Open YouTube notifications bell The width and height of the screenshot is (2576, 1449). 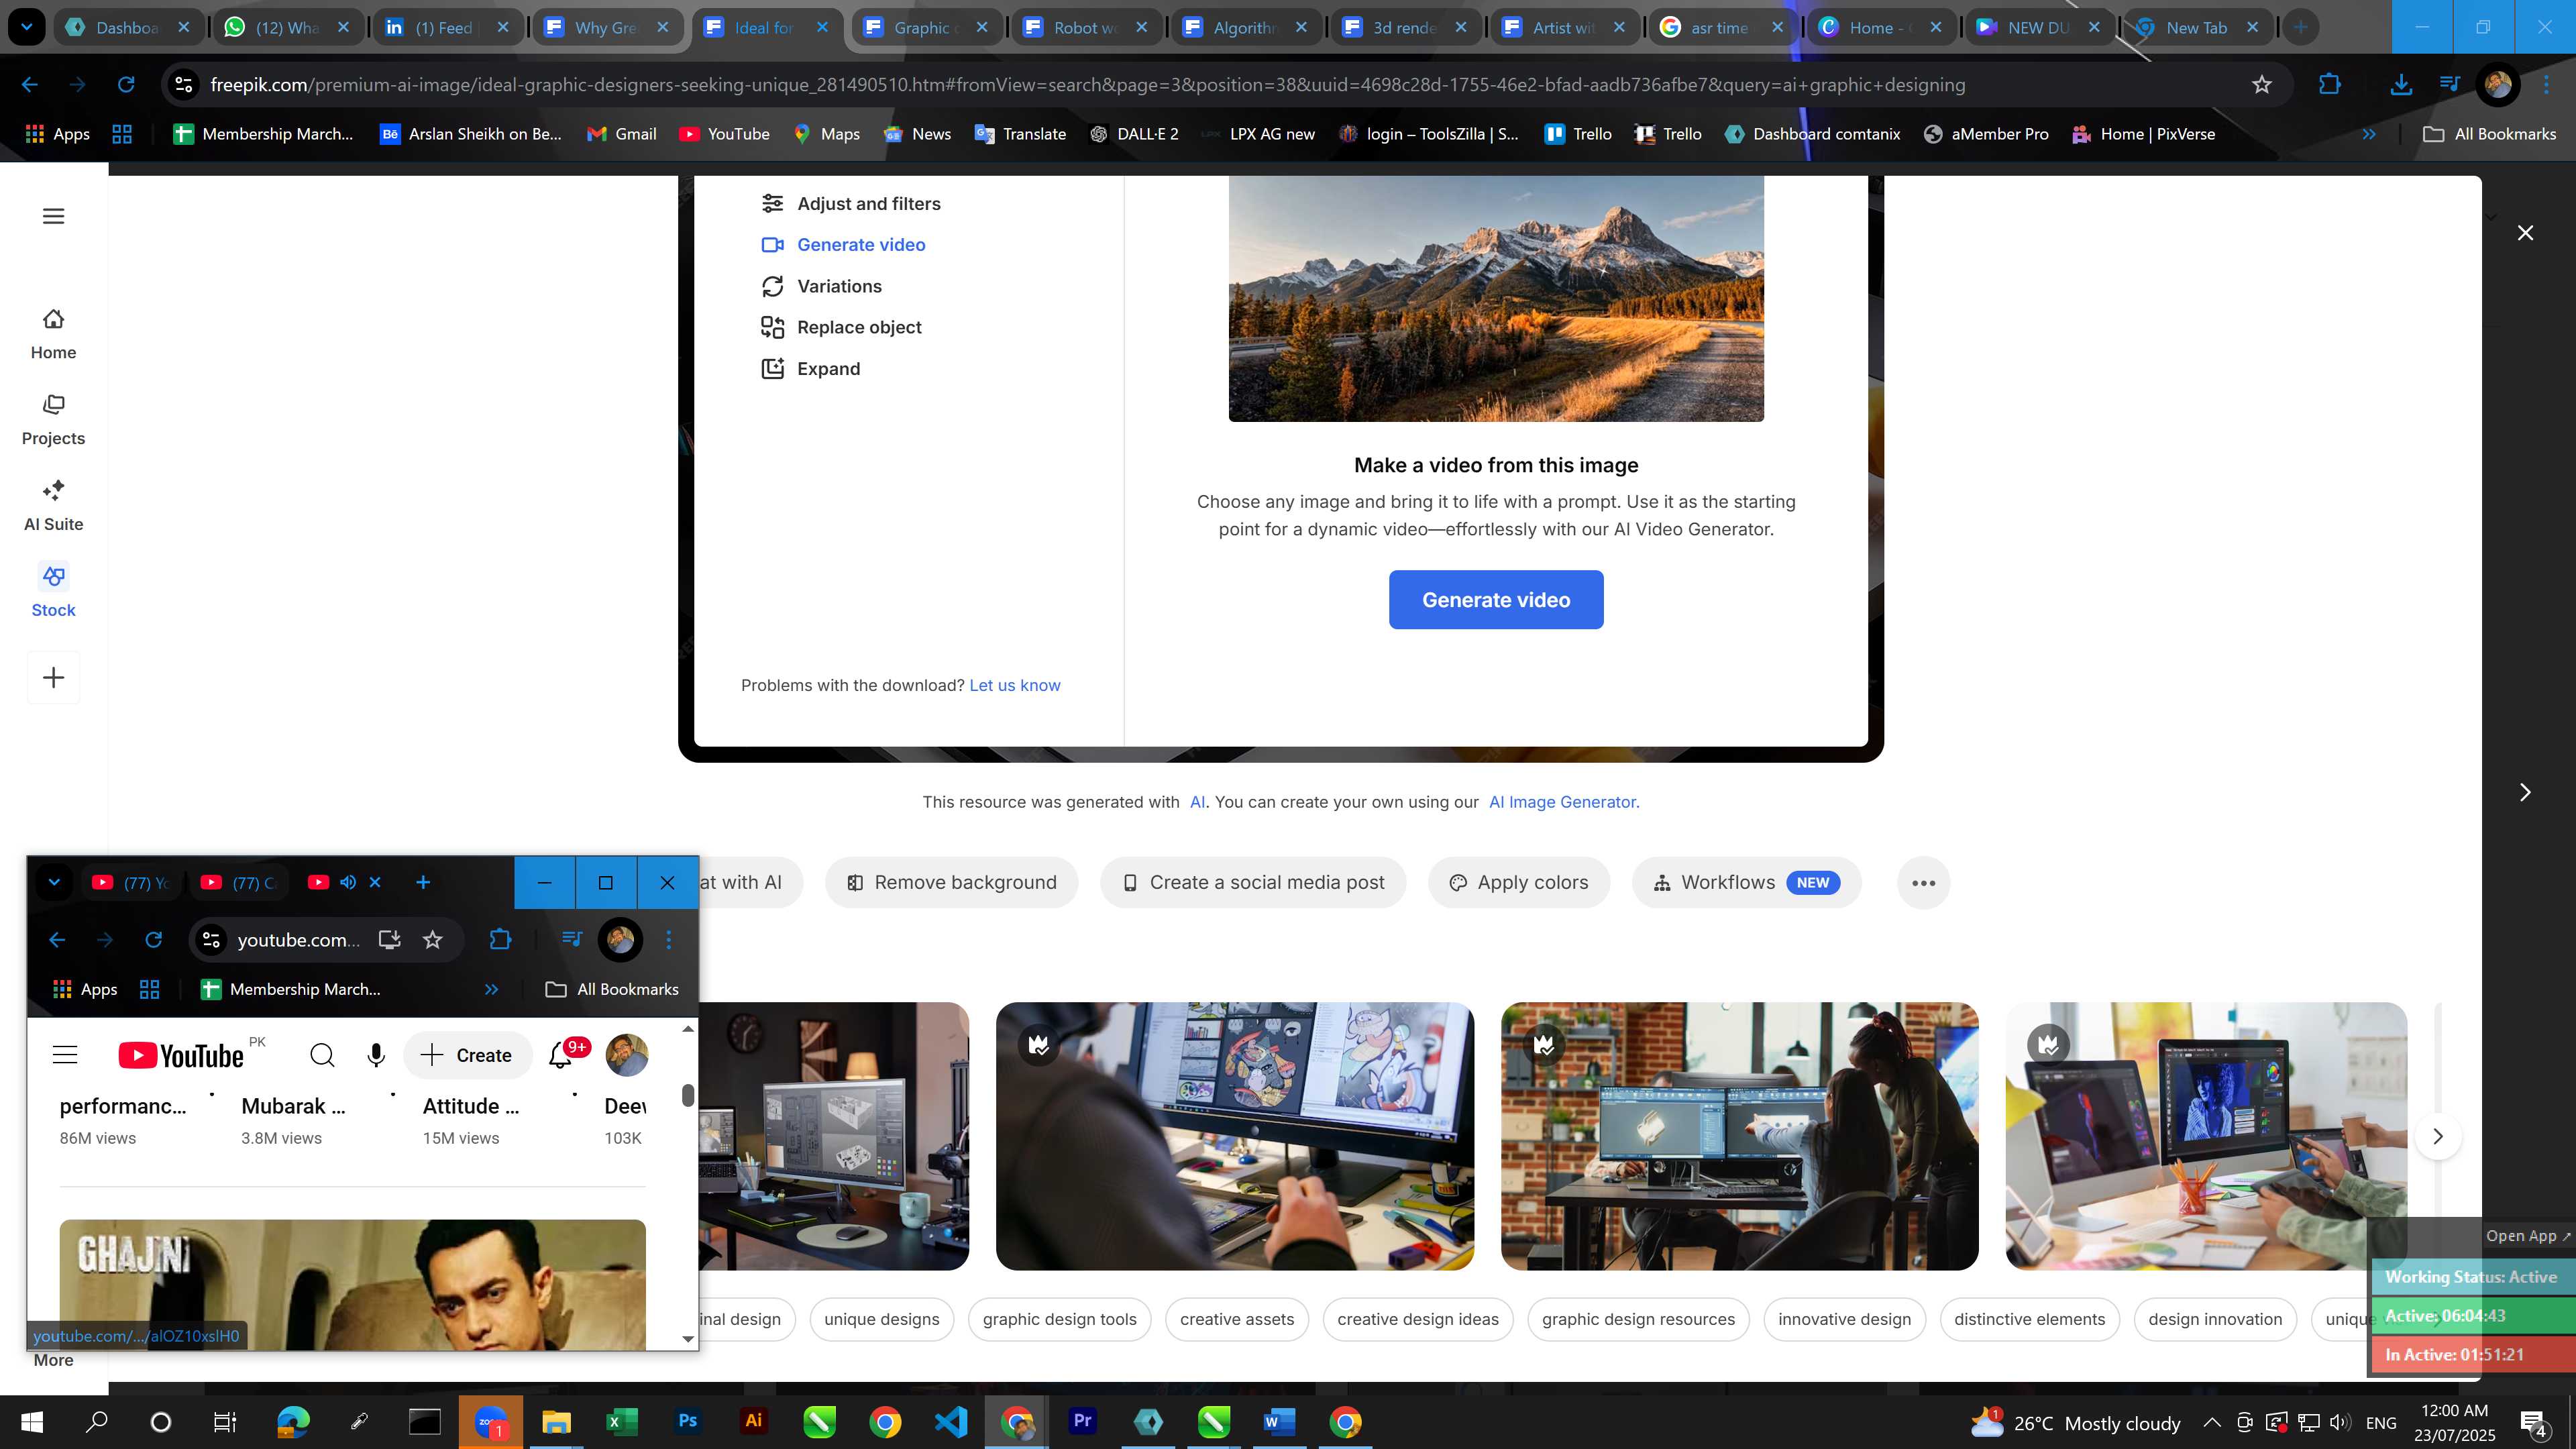coord(562,1055)
